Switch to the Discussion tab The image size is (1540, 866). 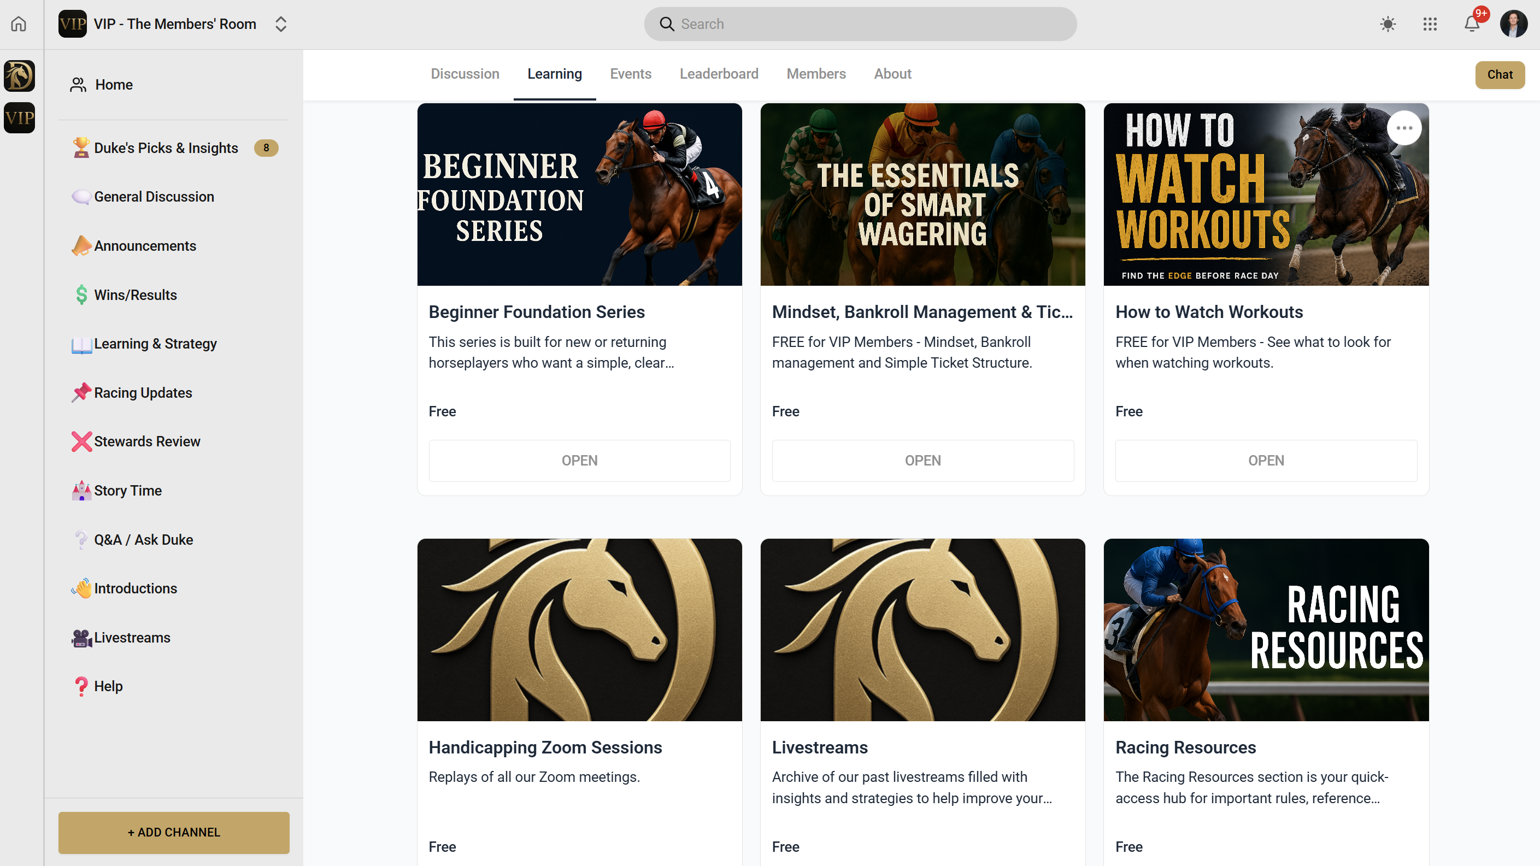click(465, 74)
